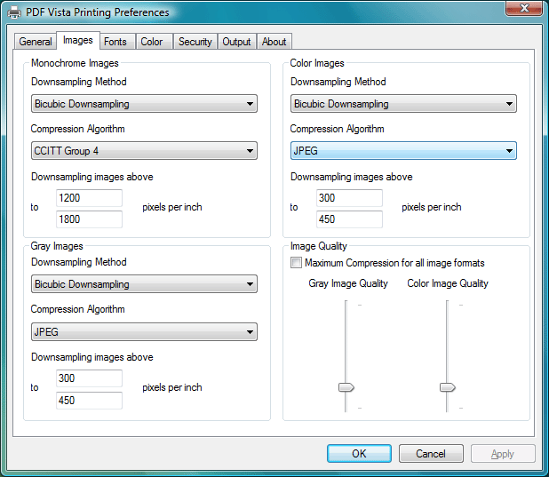Click the Color Image Quality slider thumb
The width and height of the screenshot is (549, 477).
448,387
